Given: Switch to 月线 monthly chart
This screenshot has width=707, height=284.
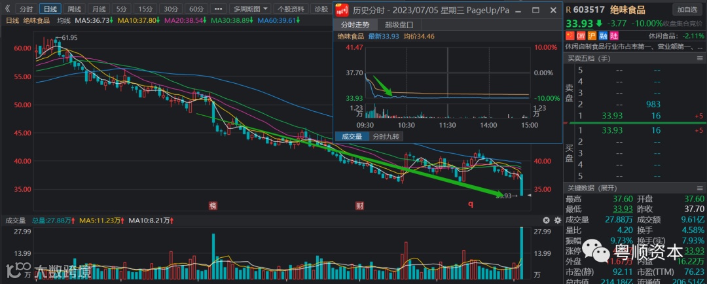Looking at the screenshot, I should [x=98, y=9].
